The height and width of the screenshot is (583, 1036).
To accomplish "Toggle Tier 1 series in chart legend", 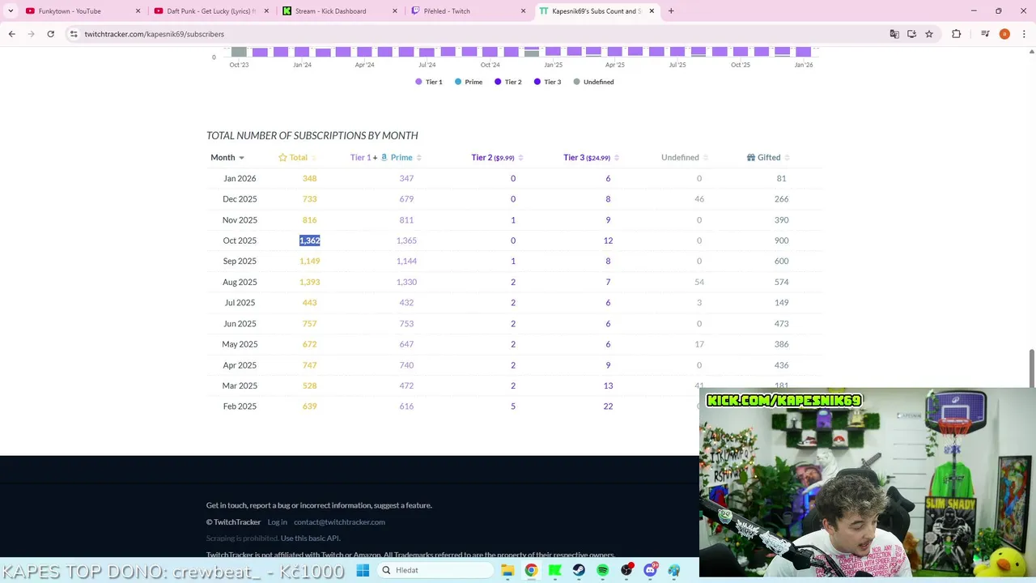I will pyautogui.click(x=429, y=82).
